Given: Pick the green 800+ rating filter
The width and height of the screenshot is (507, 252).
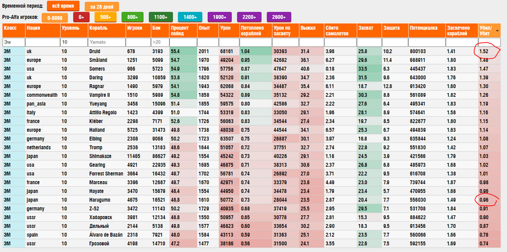Looking at the screenshot, I should (132, 17).
